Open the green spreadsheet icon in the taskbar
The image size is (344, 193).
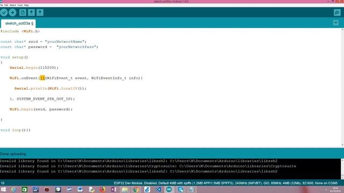tap(25, 189)
